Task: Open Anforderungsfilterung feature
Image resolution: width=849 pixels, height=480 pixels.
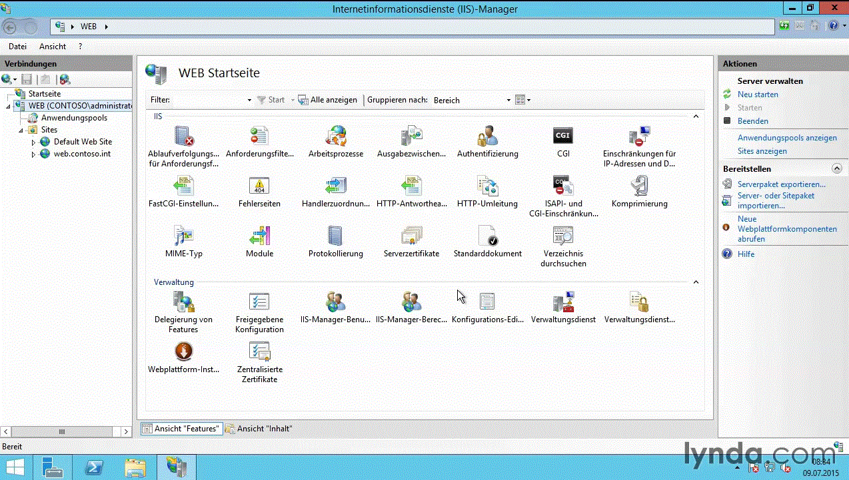Action: (x=259, y=136)
